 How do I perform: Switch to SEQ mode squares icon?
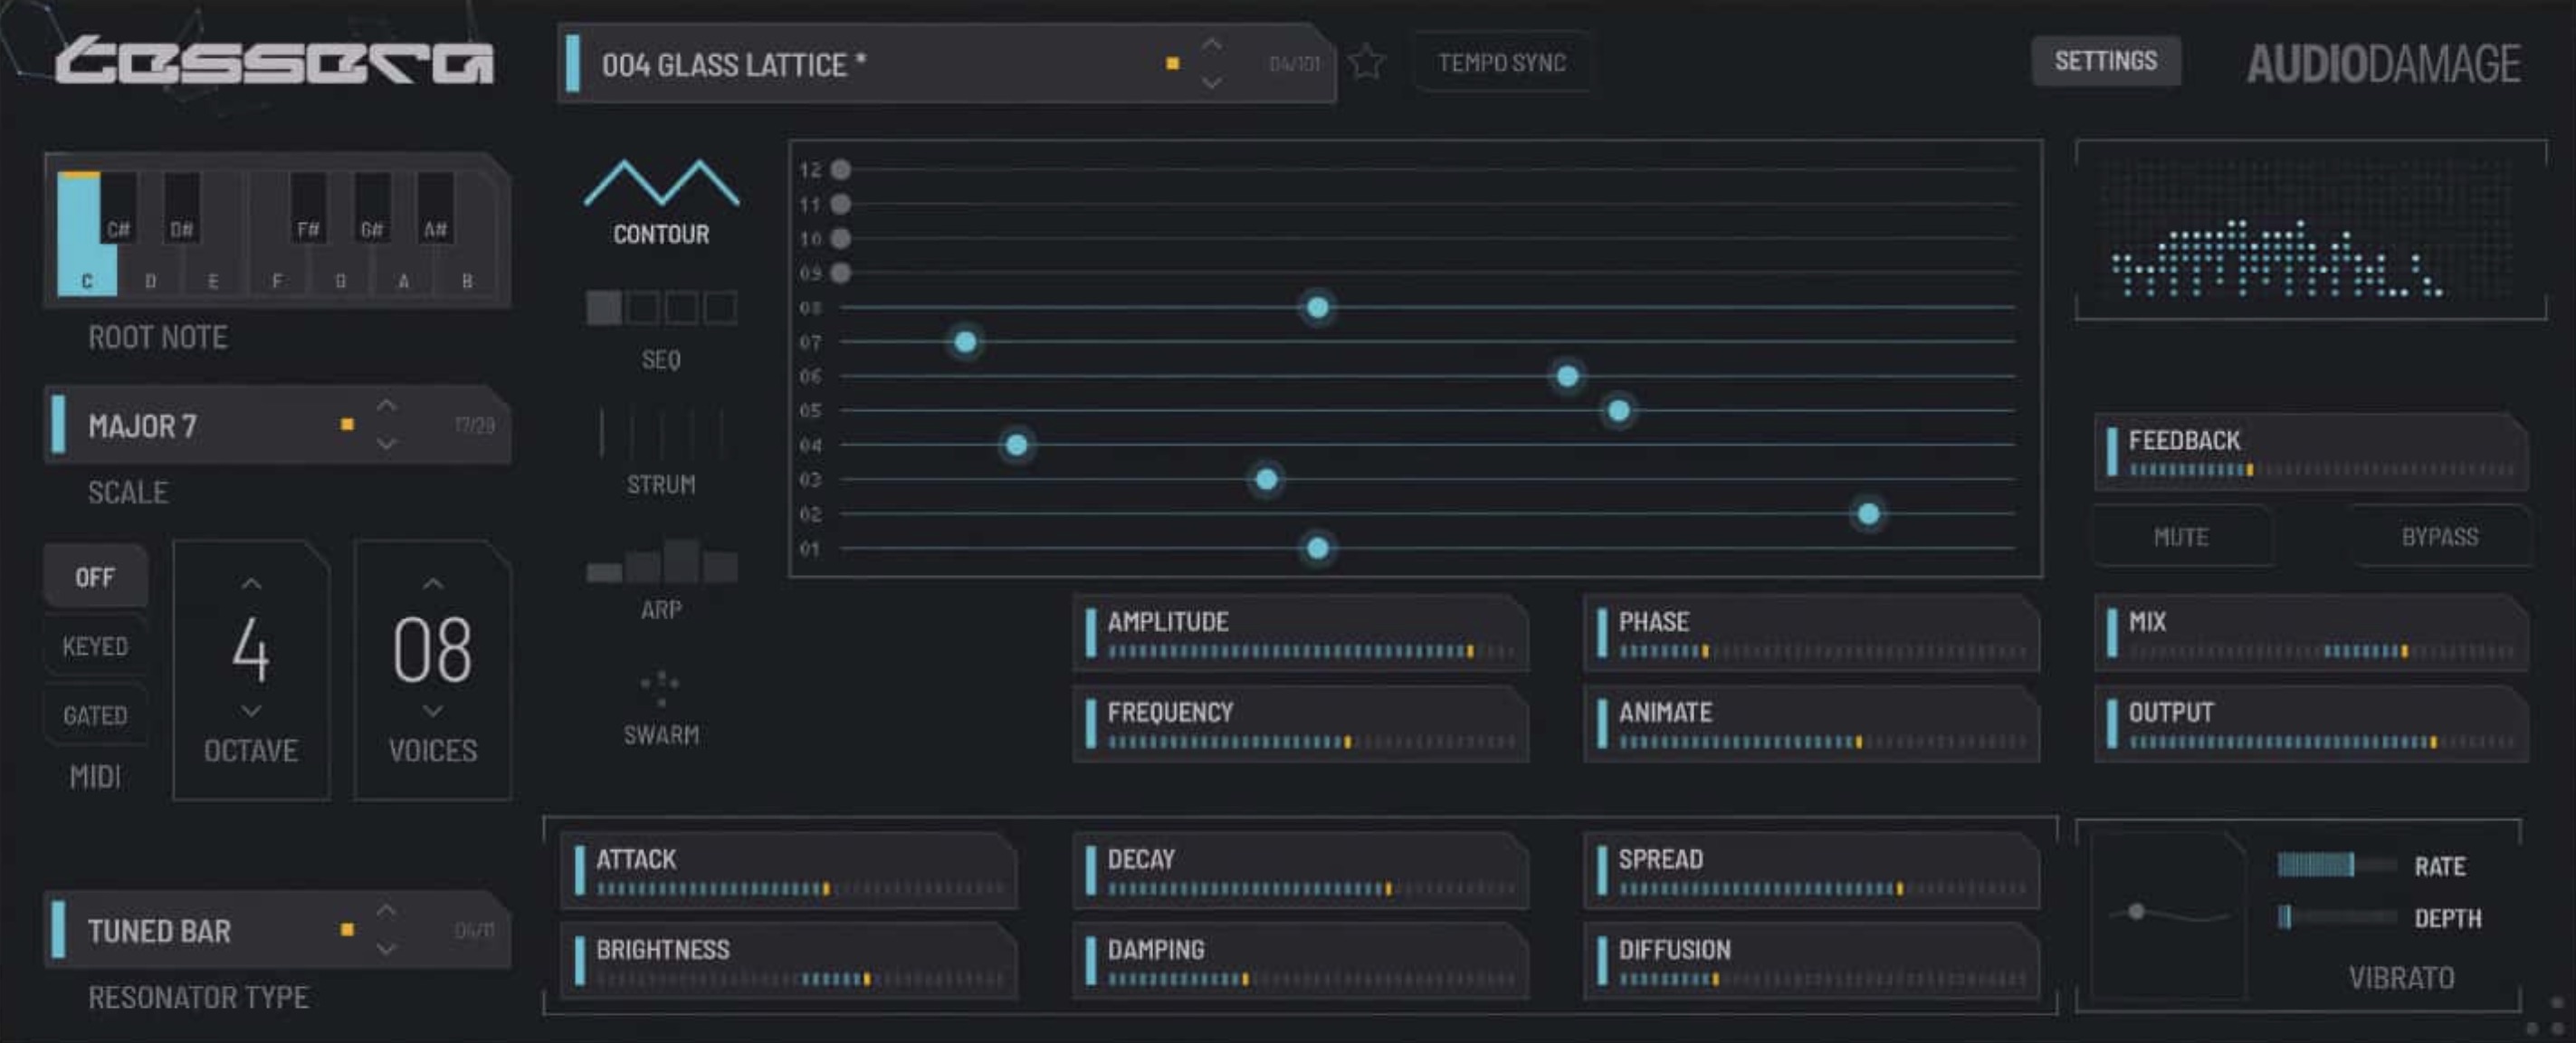661,307
